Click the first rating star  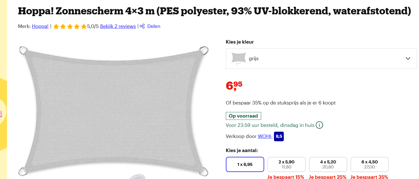56,26
